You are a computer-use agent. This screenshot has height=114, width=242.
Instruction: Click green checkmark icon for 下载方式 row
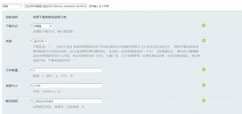(204, 25)
